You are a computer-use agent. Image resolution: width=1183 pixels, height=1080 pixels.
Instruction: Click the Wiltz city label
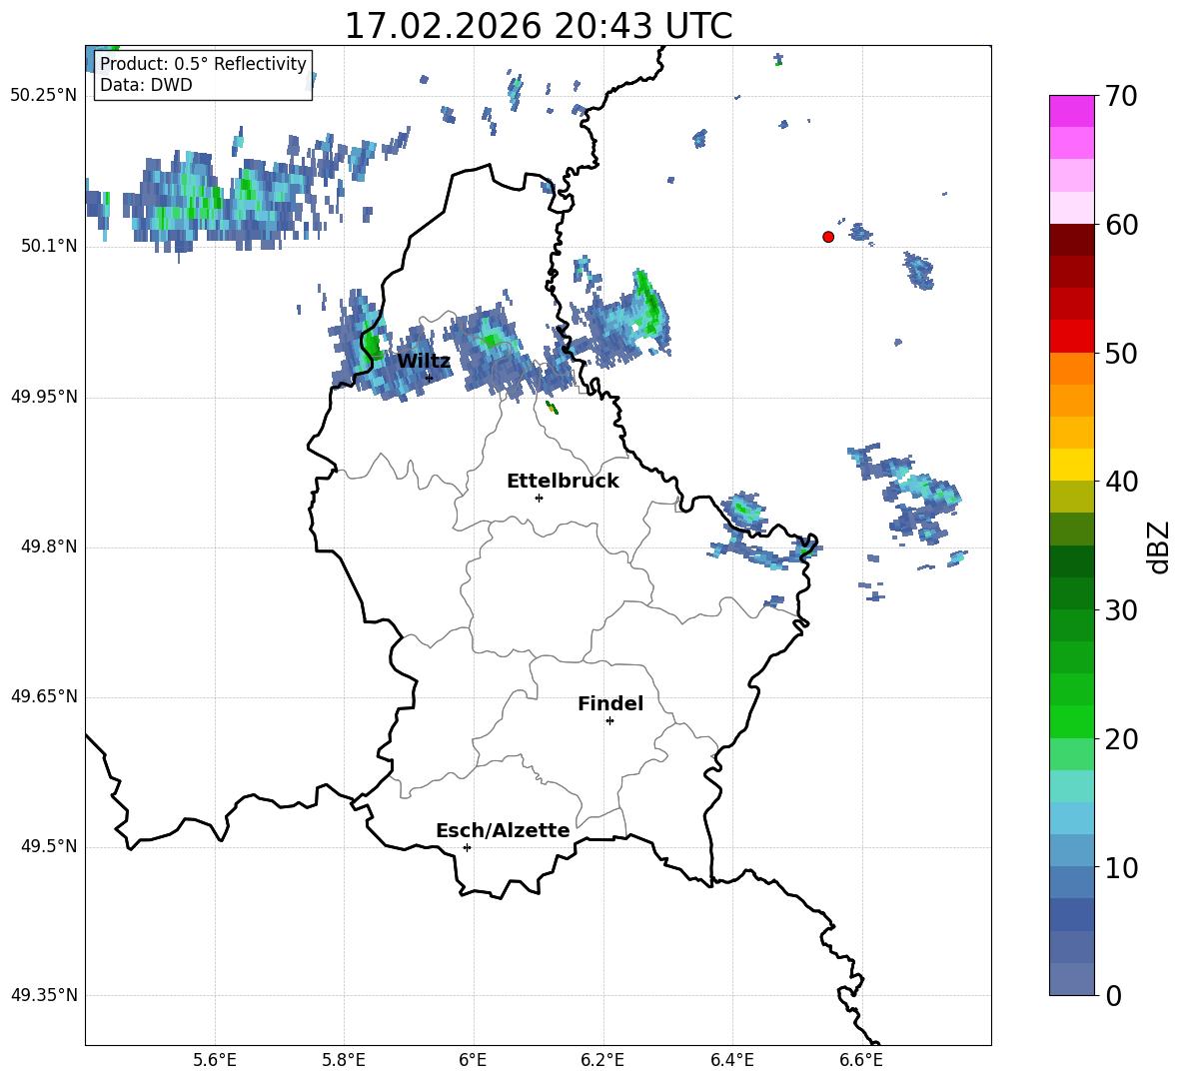click(x=424, y=362)
